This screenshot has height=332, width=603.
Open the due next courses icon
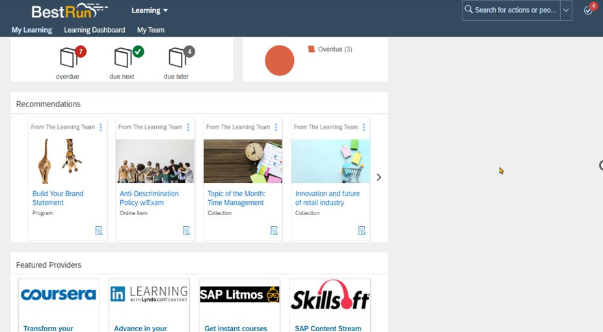point(127,57)
